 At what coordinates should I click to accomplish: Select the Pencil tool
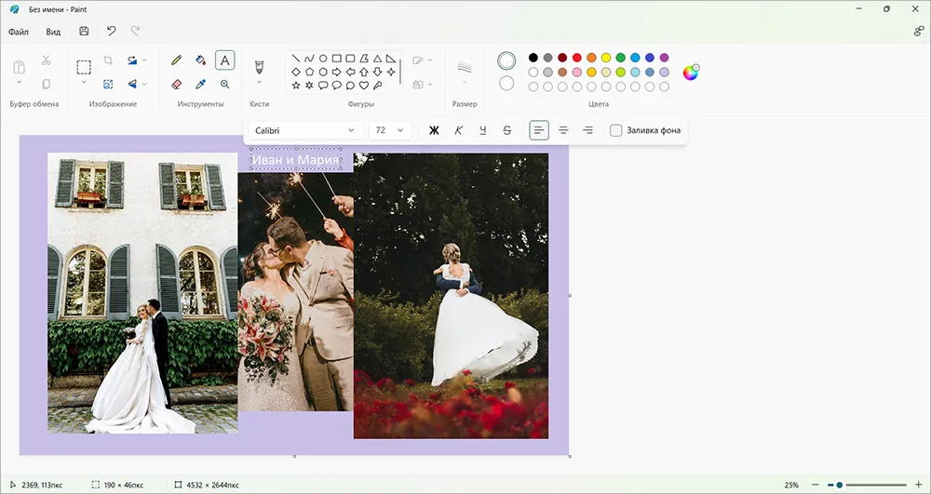(176, 60)
